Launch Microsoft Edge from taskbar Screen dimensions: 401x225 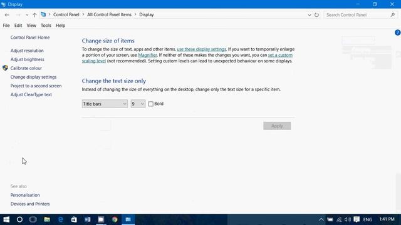[61, 219]
